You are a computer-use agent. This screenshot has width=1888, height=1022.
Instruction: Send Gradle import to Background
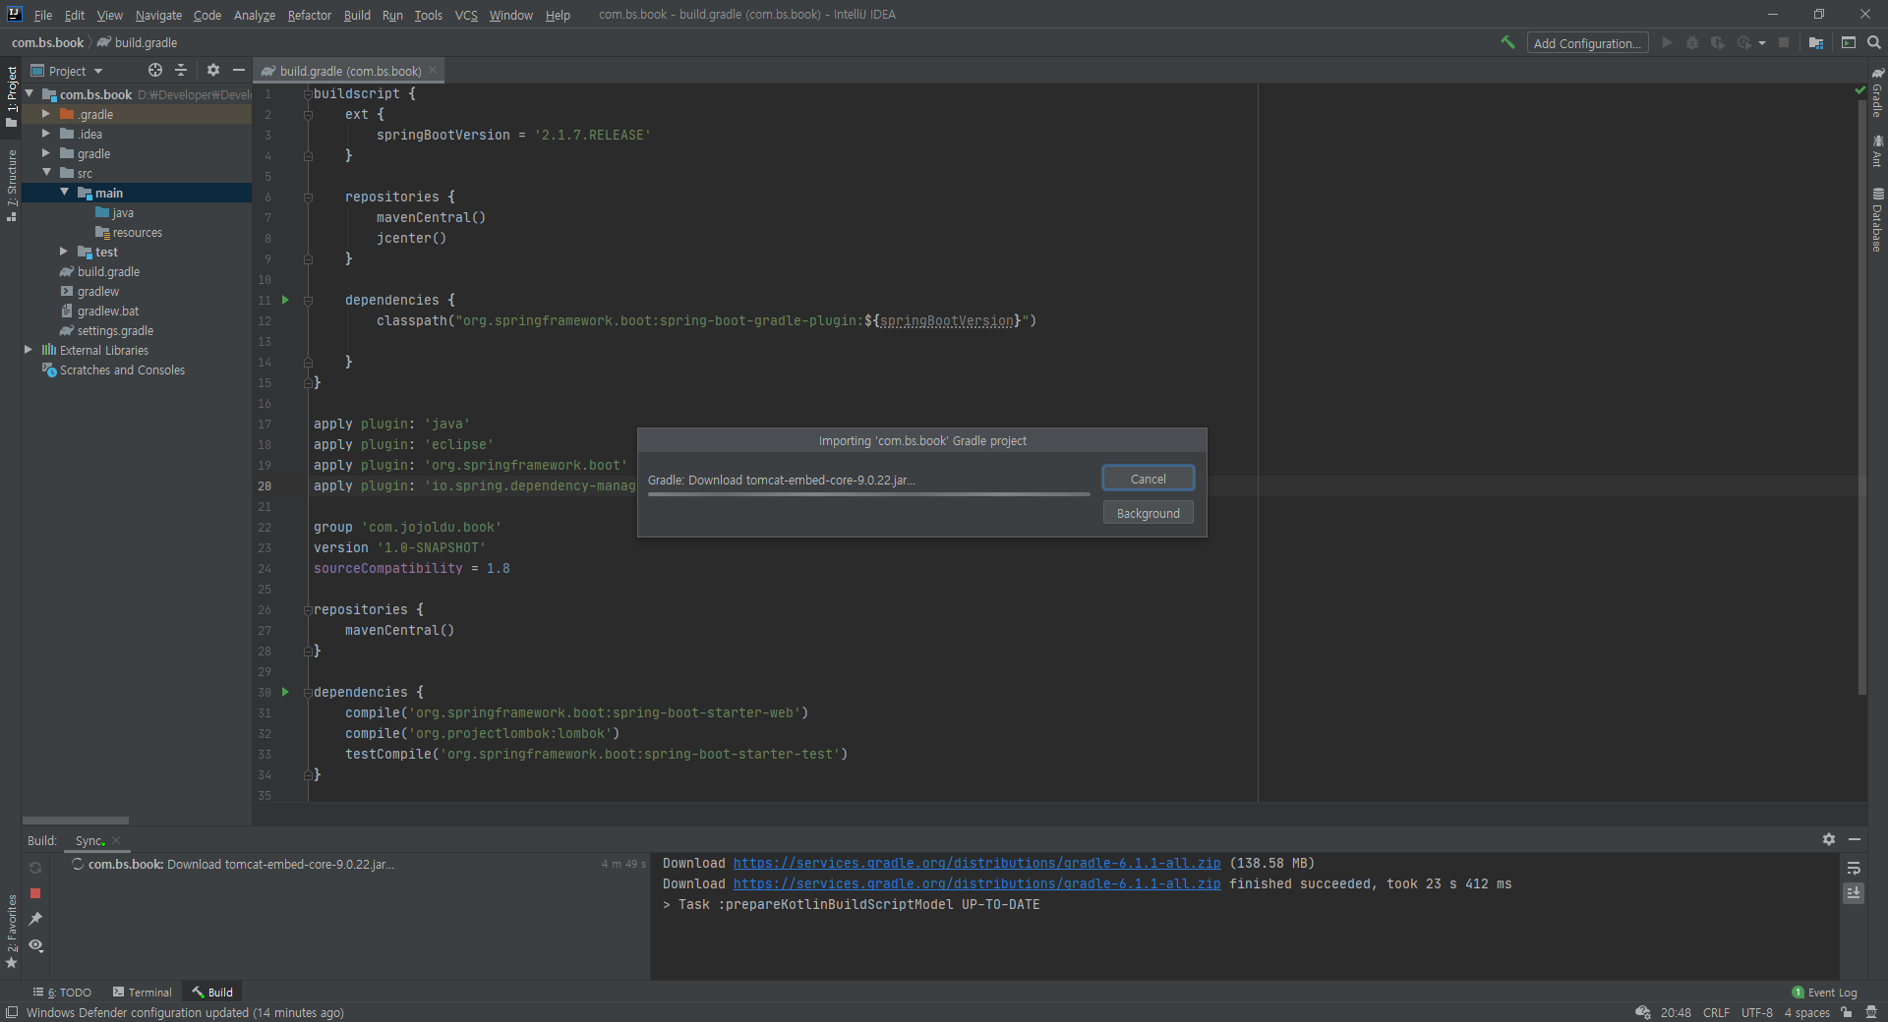1148,513
